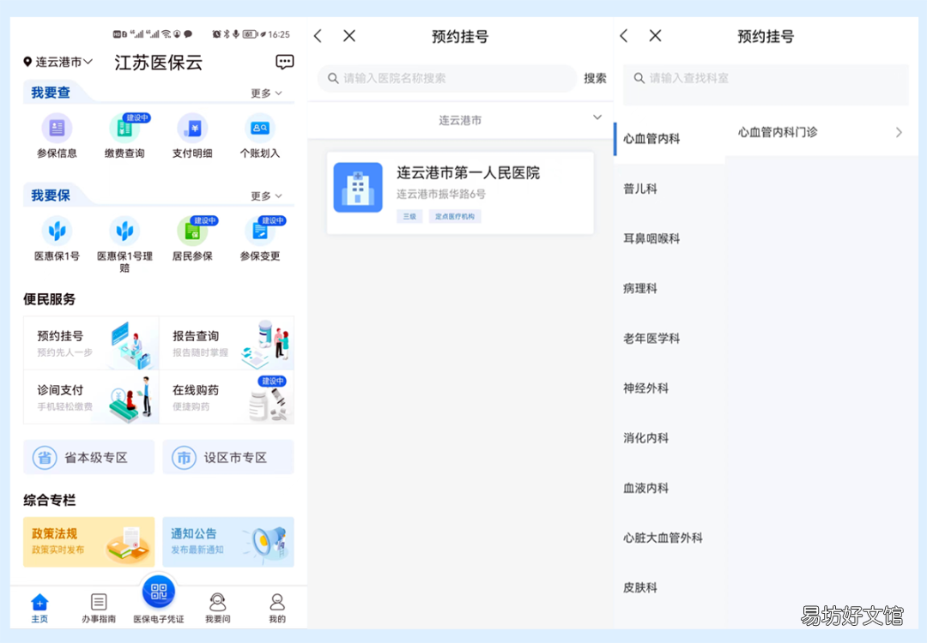Open the 医惠保1号理赔 icon
Viewport: 927px width, 643px height.
click(124, 231)
